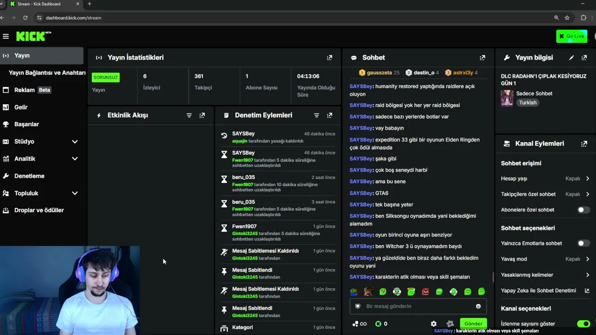Click the SORUNSUZ stream status badge

(106, 77)
